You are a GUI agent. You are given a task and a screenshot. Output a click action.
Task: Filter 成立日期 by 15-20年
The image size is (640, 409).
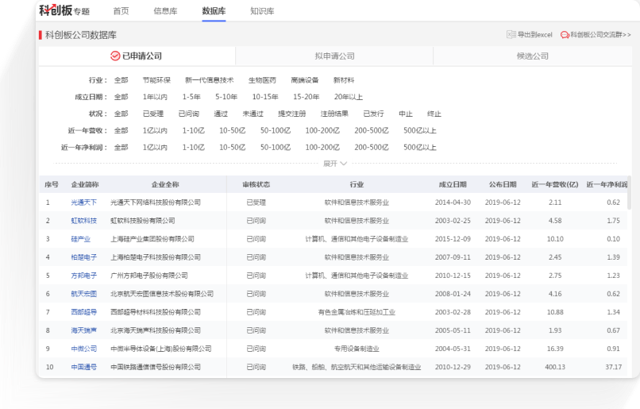(307, 97)
